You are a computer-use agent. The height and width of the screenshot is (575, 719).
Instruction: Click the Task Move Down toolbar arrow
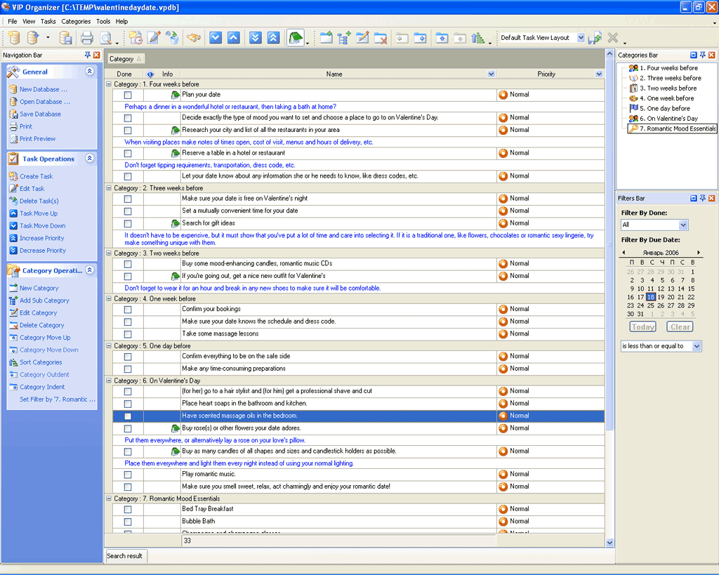click(216, 38)
